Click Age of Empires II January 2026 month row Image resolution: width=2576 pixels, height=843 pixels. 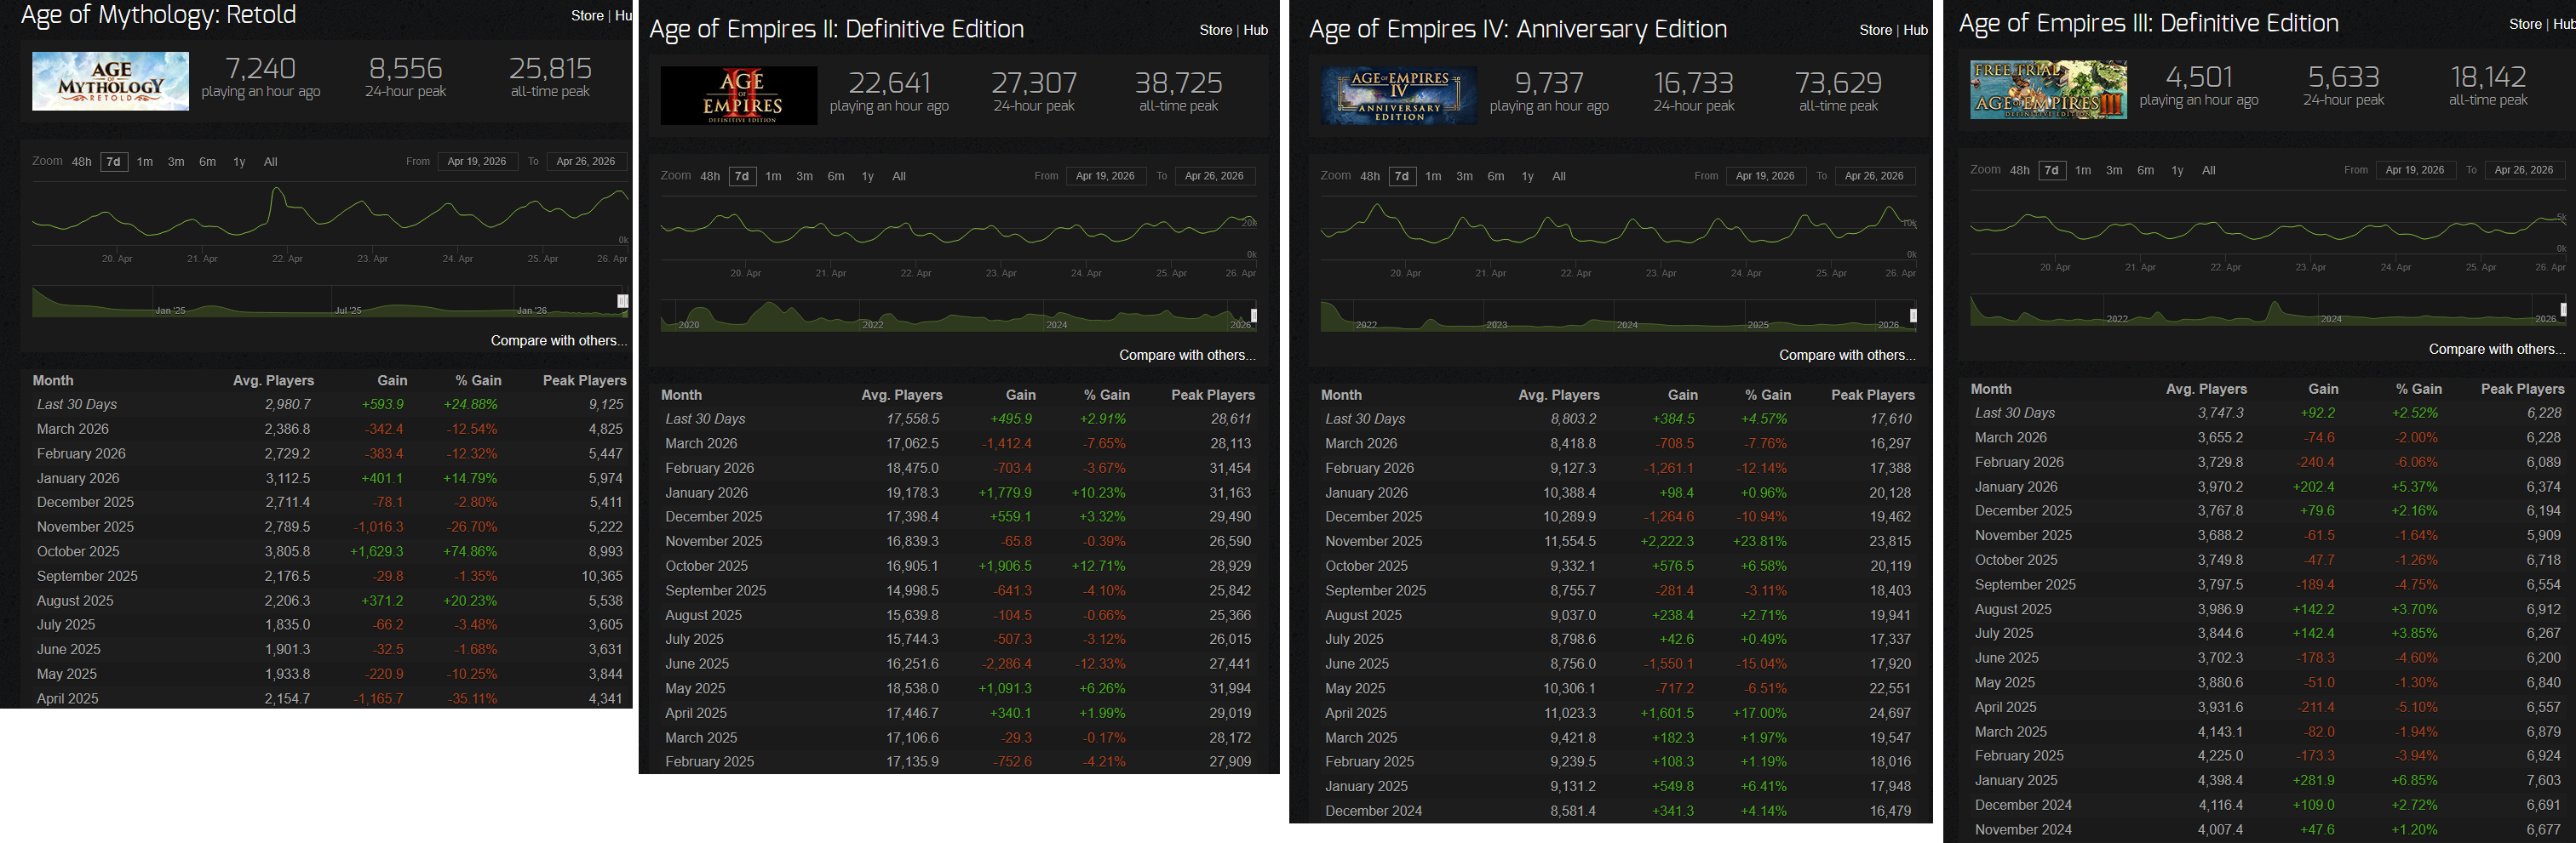coord(959,493)
